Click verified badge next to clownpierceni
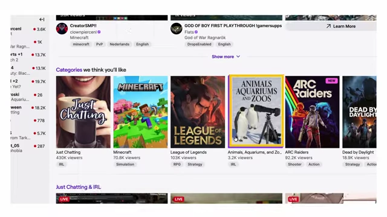The width and height of the screenshot is (387, 217). [99, 32]
